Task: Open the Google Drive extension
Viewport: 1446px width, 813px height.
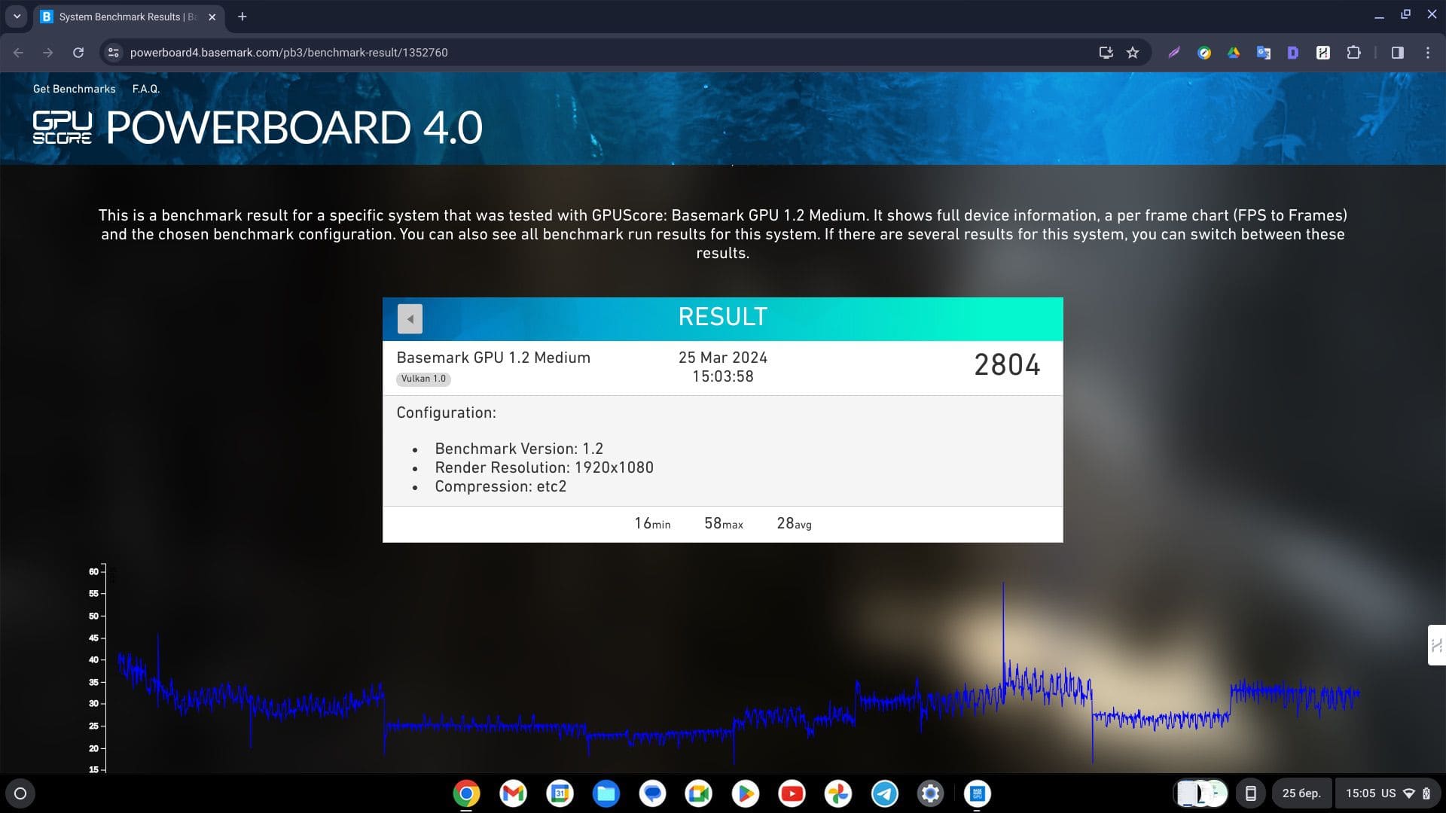Action: [1234, 53]
